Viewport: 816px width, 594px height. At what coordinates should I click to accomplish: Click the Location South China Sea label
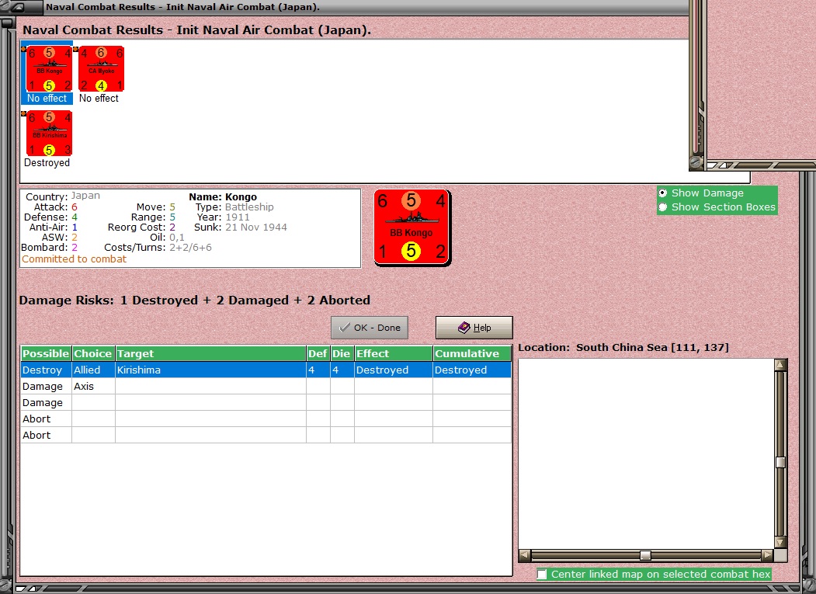623,347
